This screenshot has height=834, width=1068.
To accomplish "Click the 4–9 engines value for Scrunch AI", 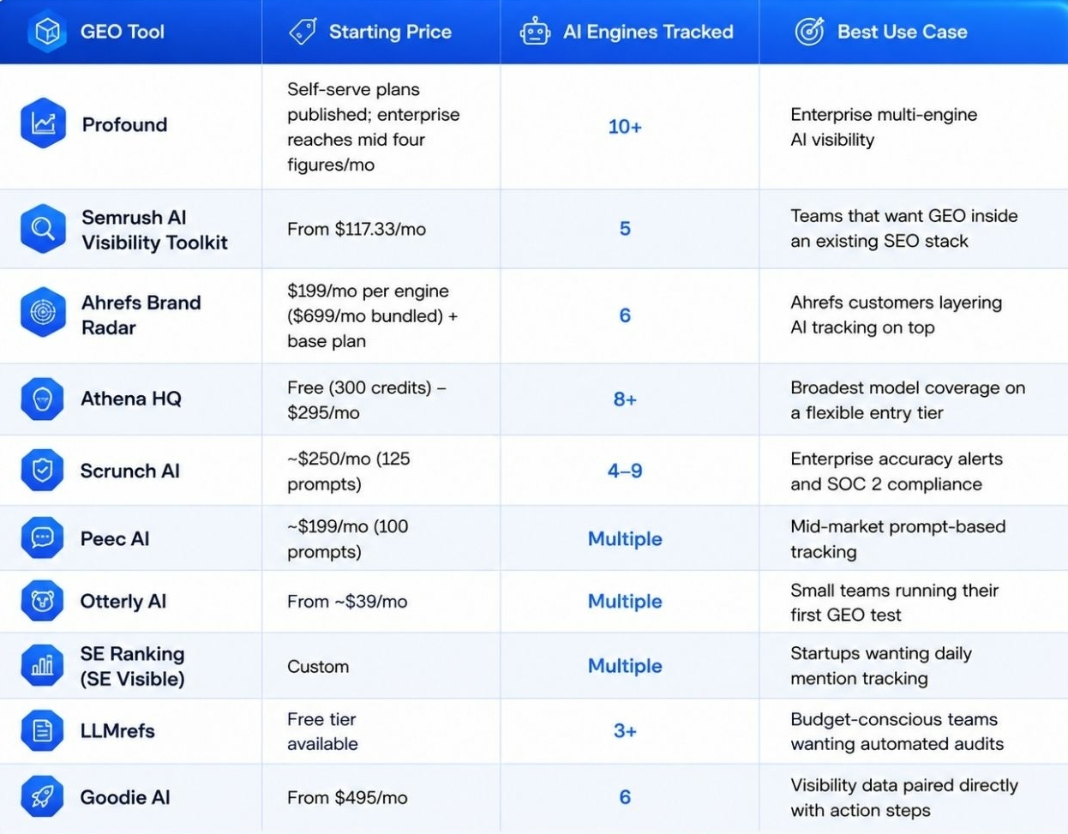I will [625, 471].
